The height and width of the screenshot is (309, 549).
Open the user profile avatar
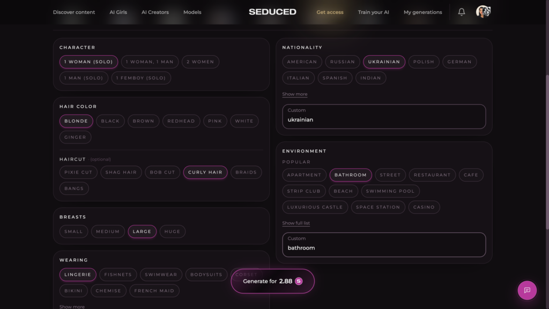[x=483, y=12]
